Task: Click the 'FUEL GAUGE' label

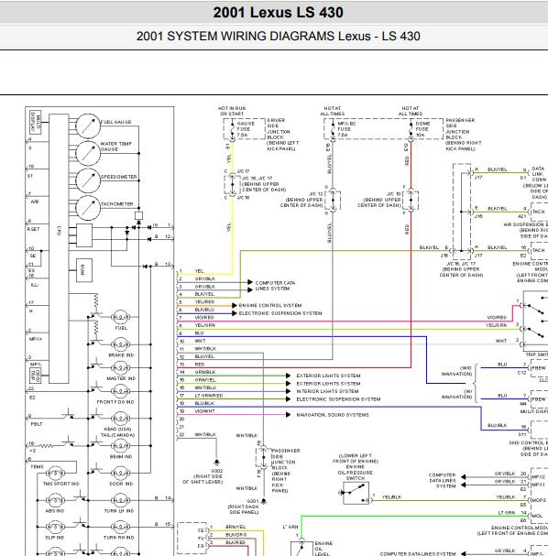Action: (x=116, y=122)
